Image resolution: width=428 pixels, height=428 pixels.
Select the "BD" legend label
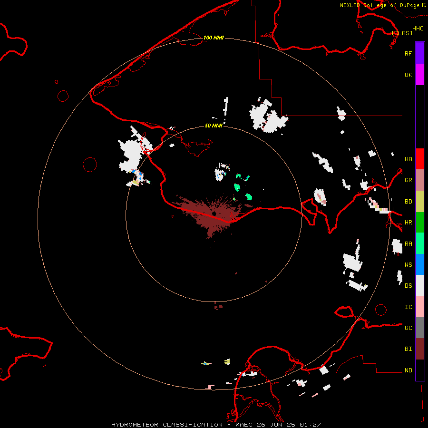408,202
